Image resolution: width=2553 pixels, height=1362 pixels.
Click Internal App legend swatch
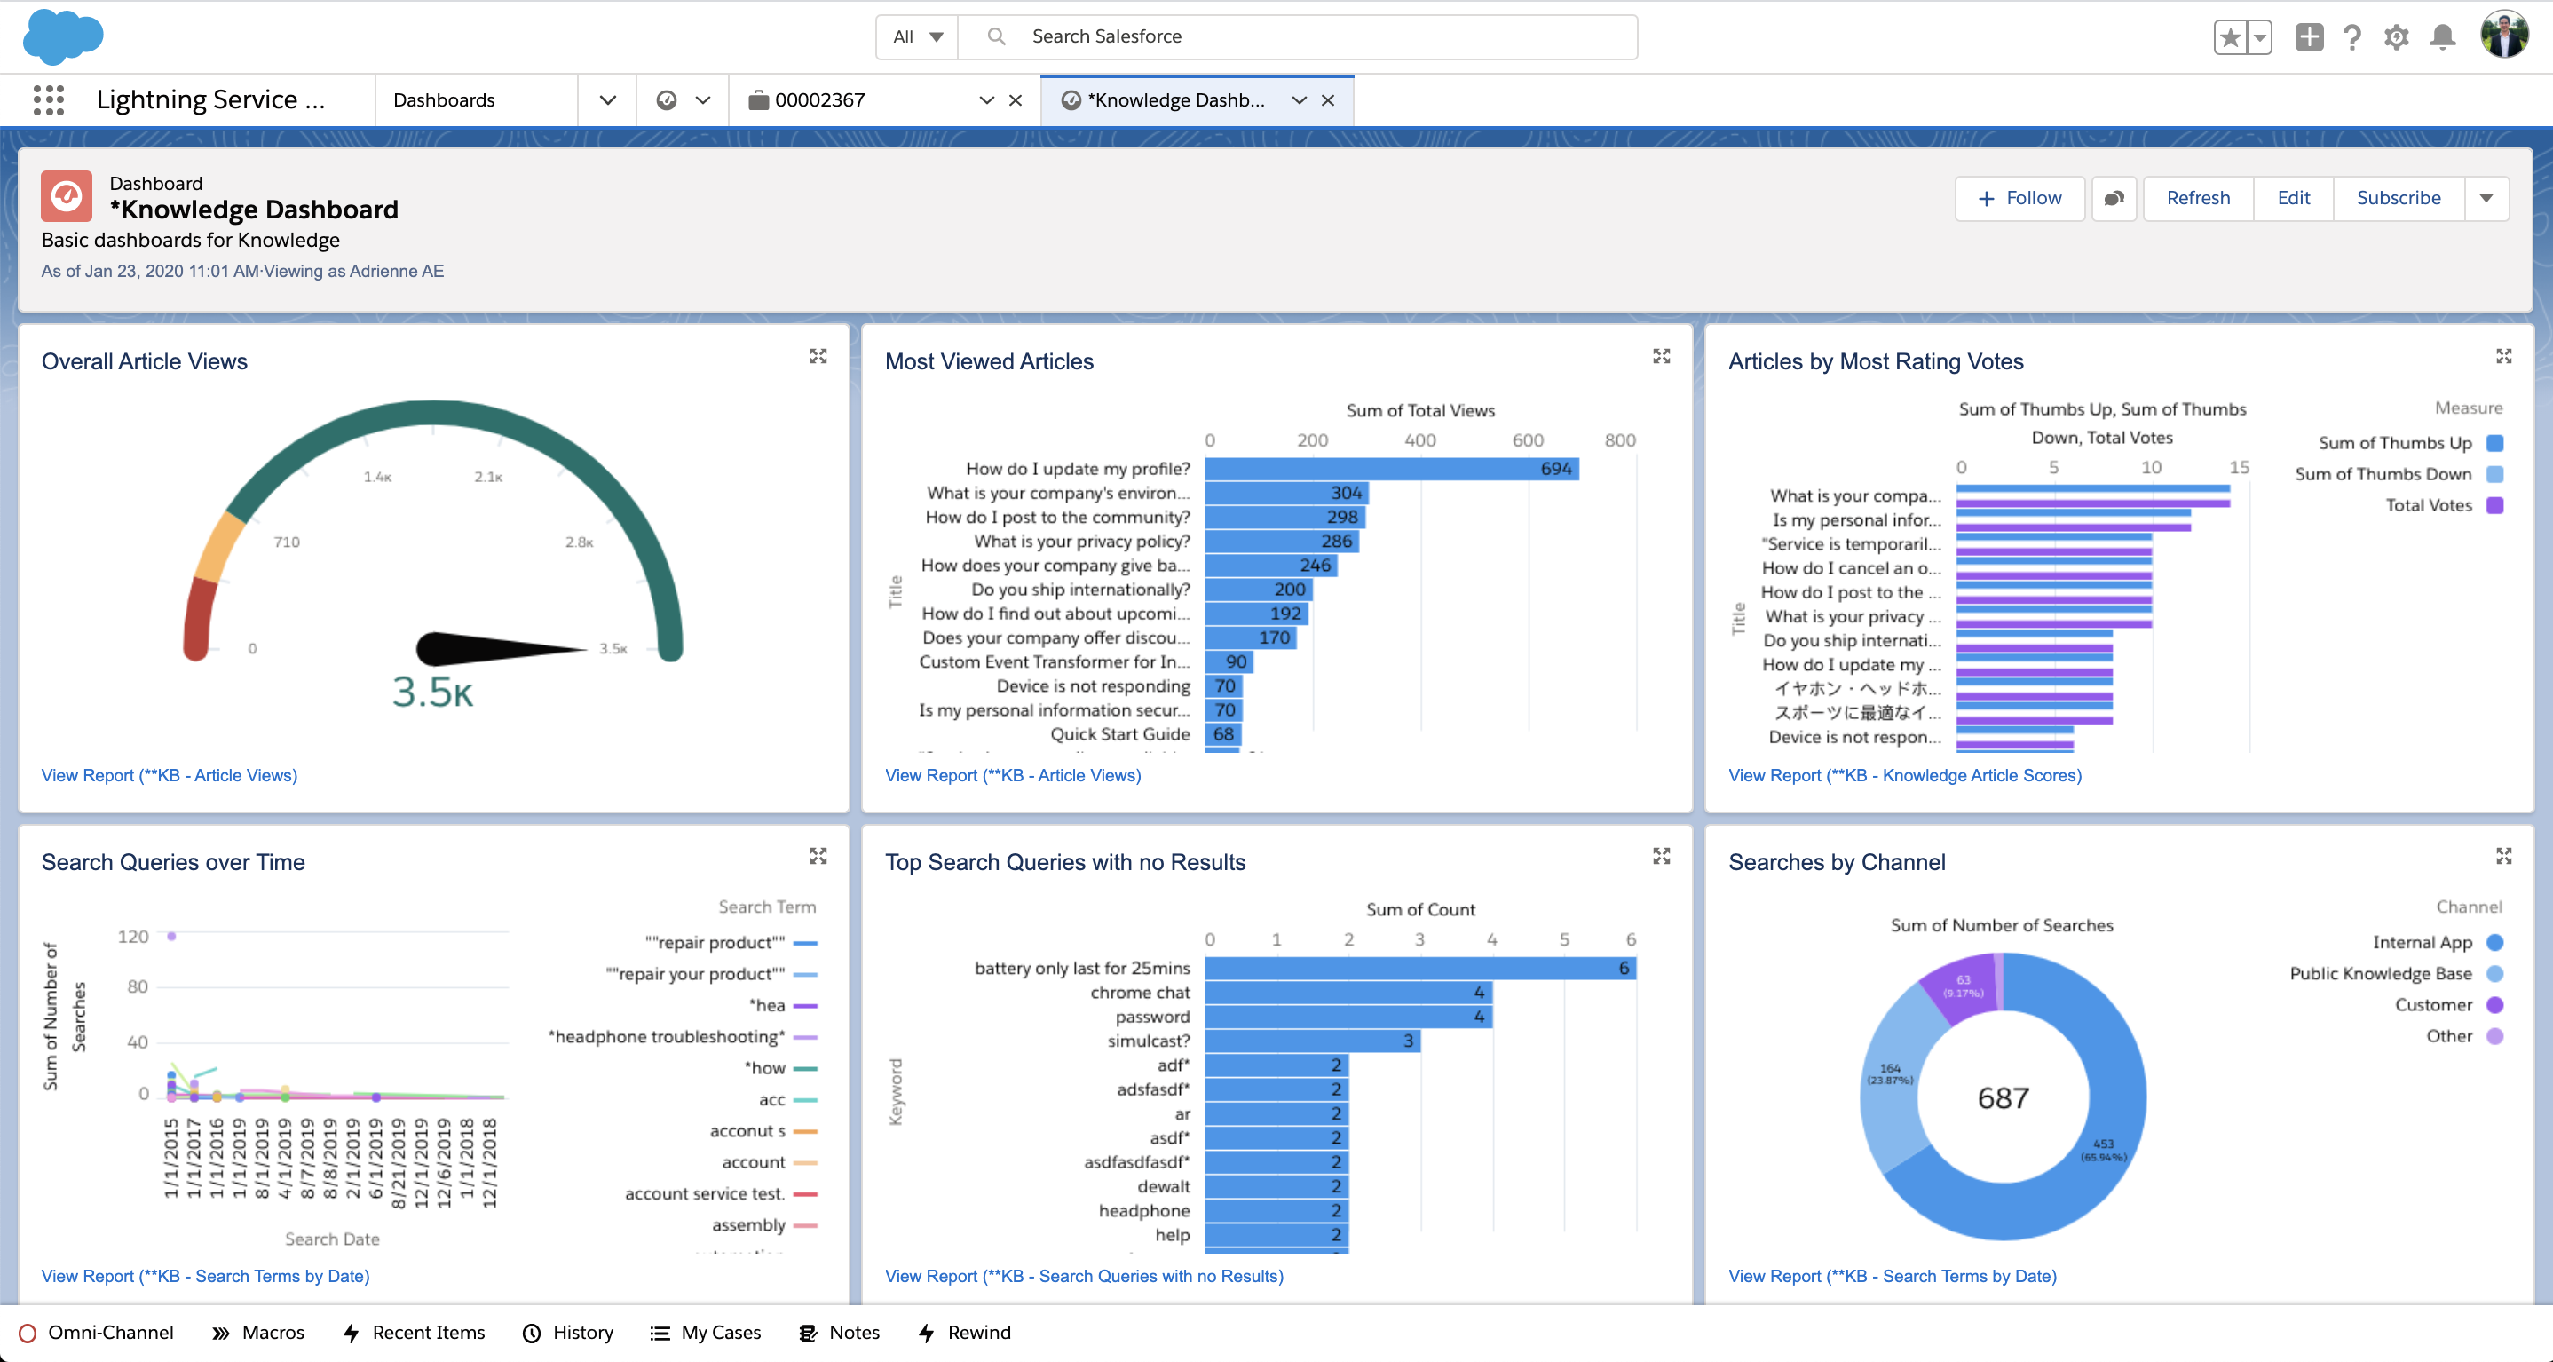tap(2495, 943)
